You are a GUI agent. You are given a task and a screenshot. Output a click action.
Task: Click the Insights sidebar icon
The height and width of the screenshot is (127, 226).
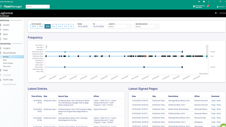click(1, 48)
